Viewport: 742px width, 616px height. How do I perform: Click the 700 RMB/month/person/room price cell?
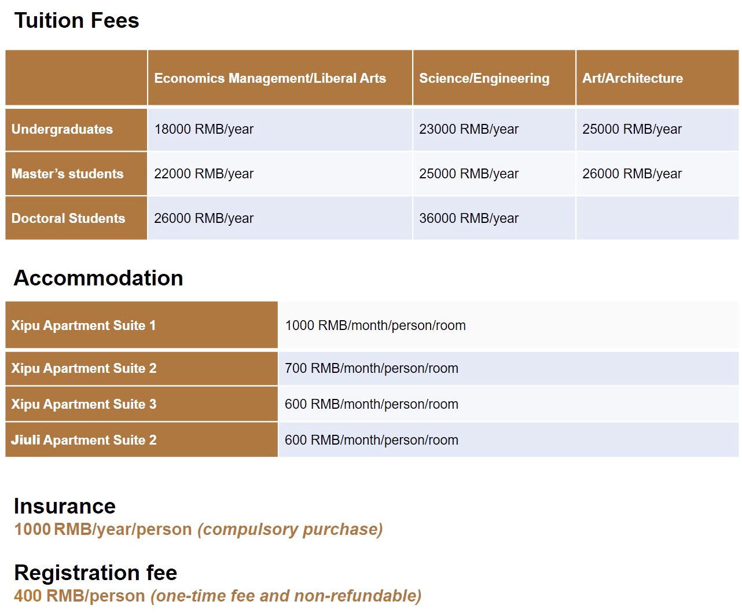[x=372, y=368]
